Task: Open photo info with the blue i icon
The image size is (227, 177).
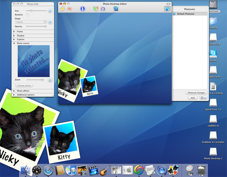Action: click(x=82, y=9)
